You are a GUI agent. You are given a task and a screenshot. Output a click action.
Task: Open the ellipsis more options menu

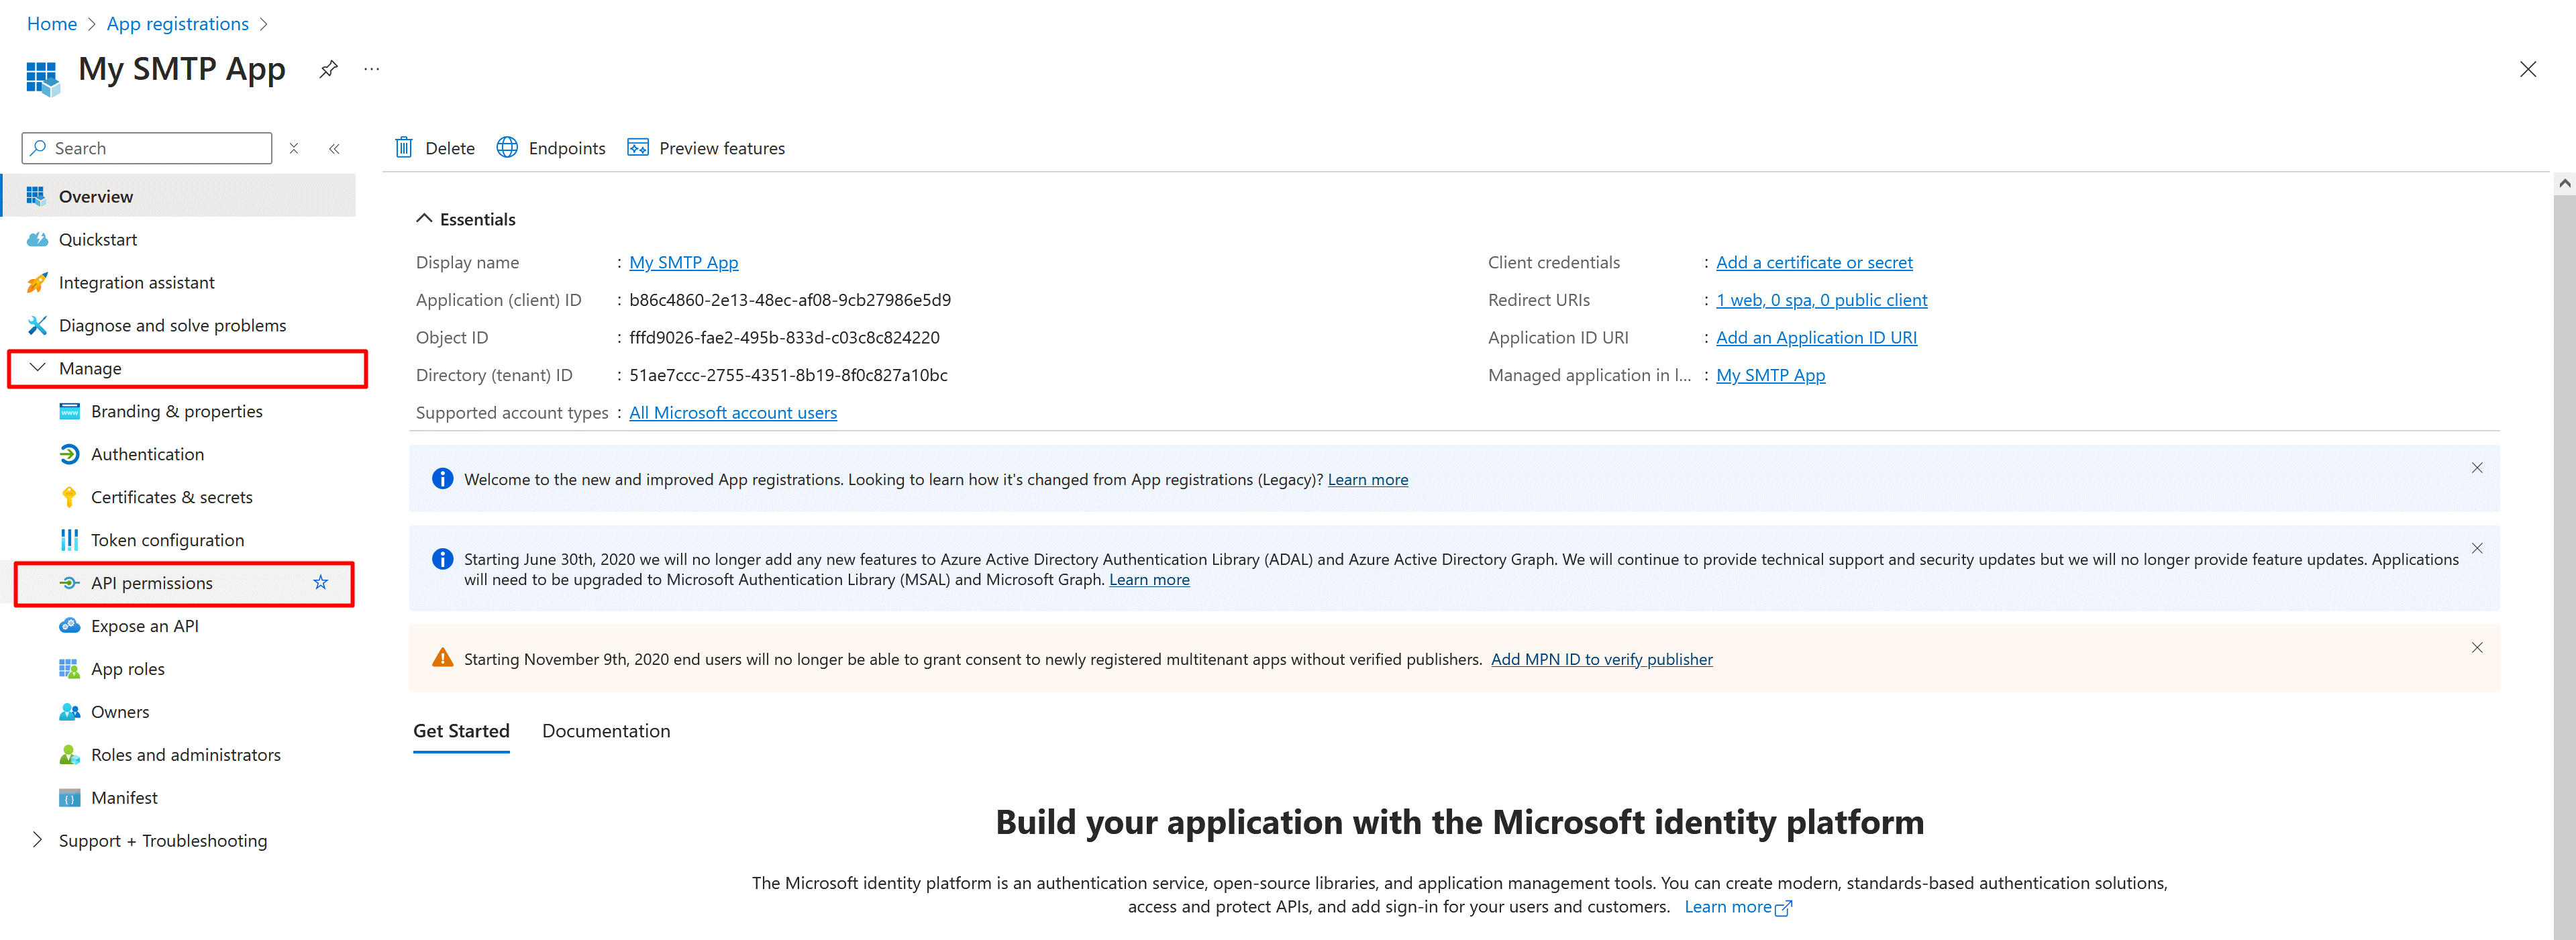coord(372,69)
